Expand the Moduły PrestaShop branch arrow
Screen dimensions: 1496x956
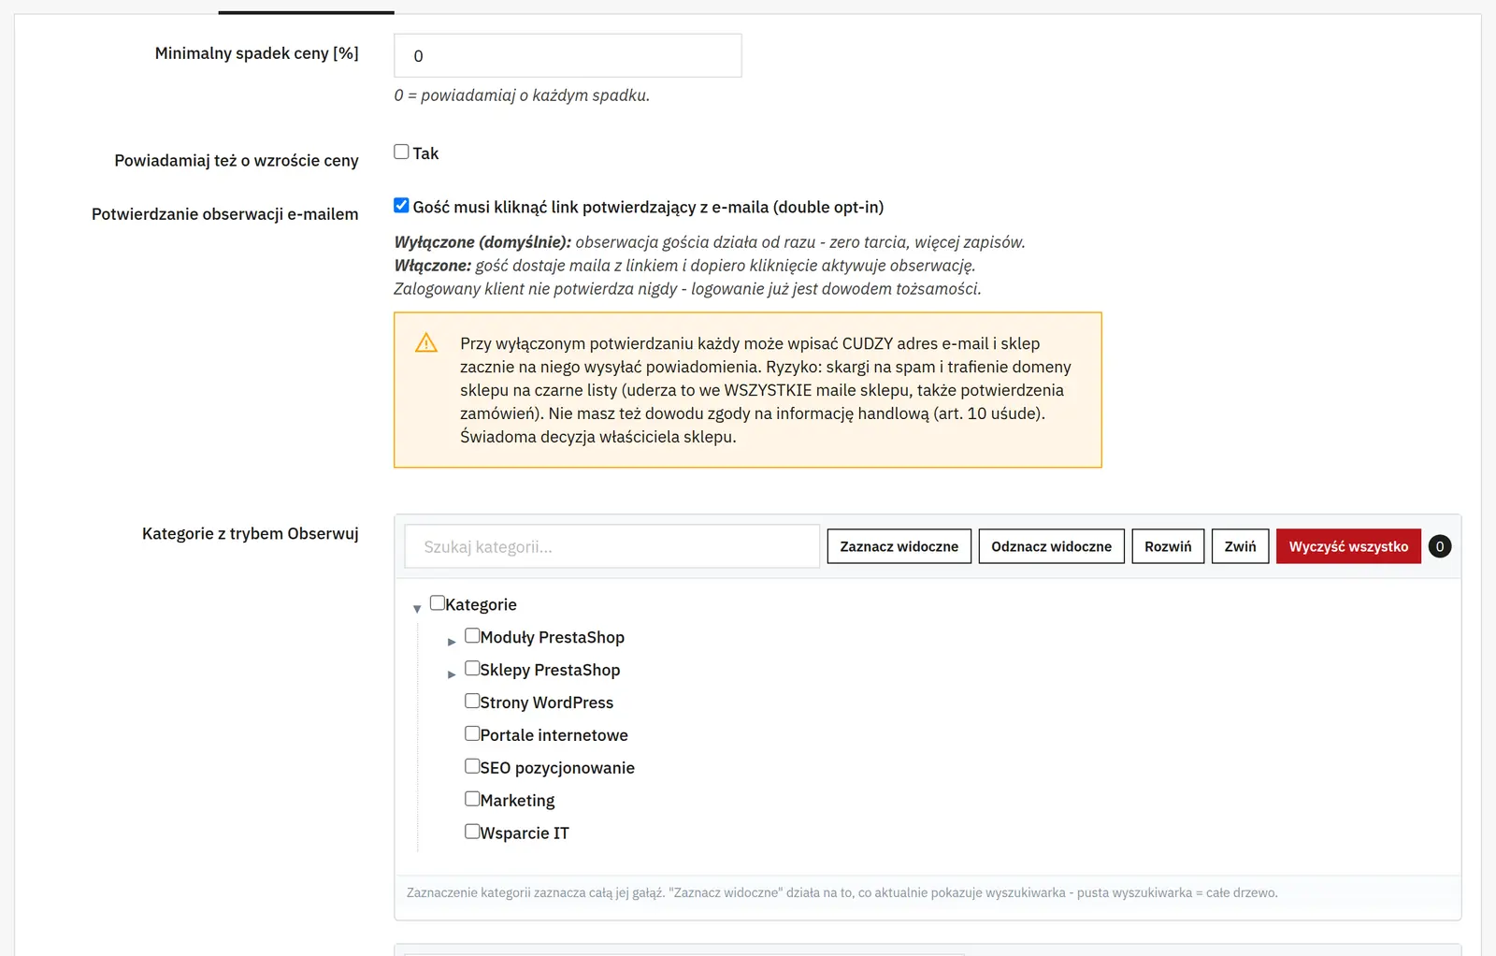pyautogui.click(x=452, y=642)
